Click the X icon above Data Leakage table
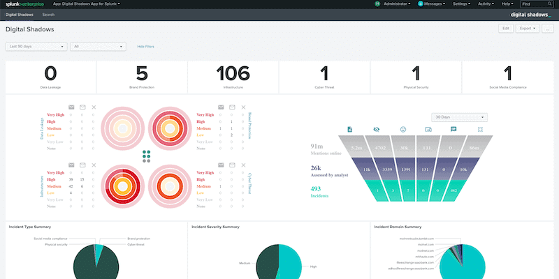Screen dimensions: 559x279 pos(94,107)
